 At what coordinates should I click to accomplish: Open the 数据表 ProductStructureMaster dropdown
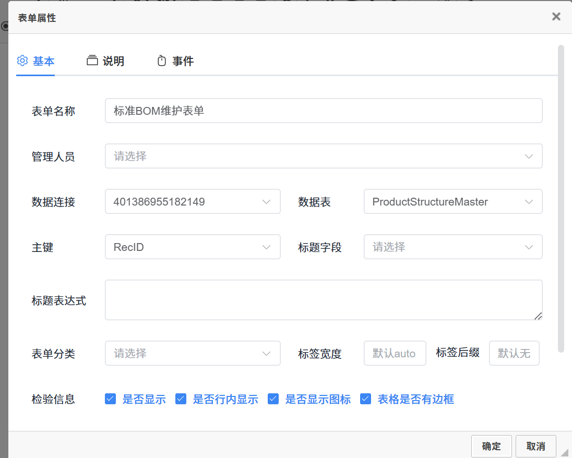452,201
